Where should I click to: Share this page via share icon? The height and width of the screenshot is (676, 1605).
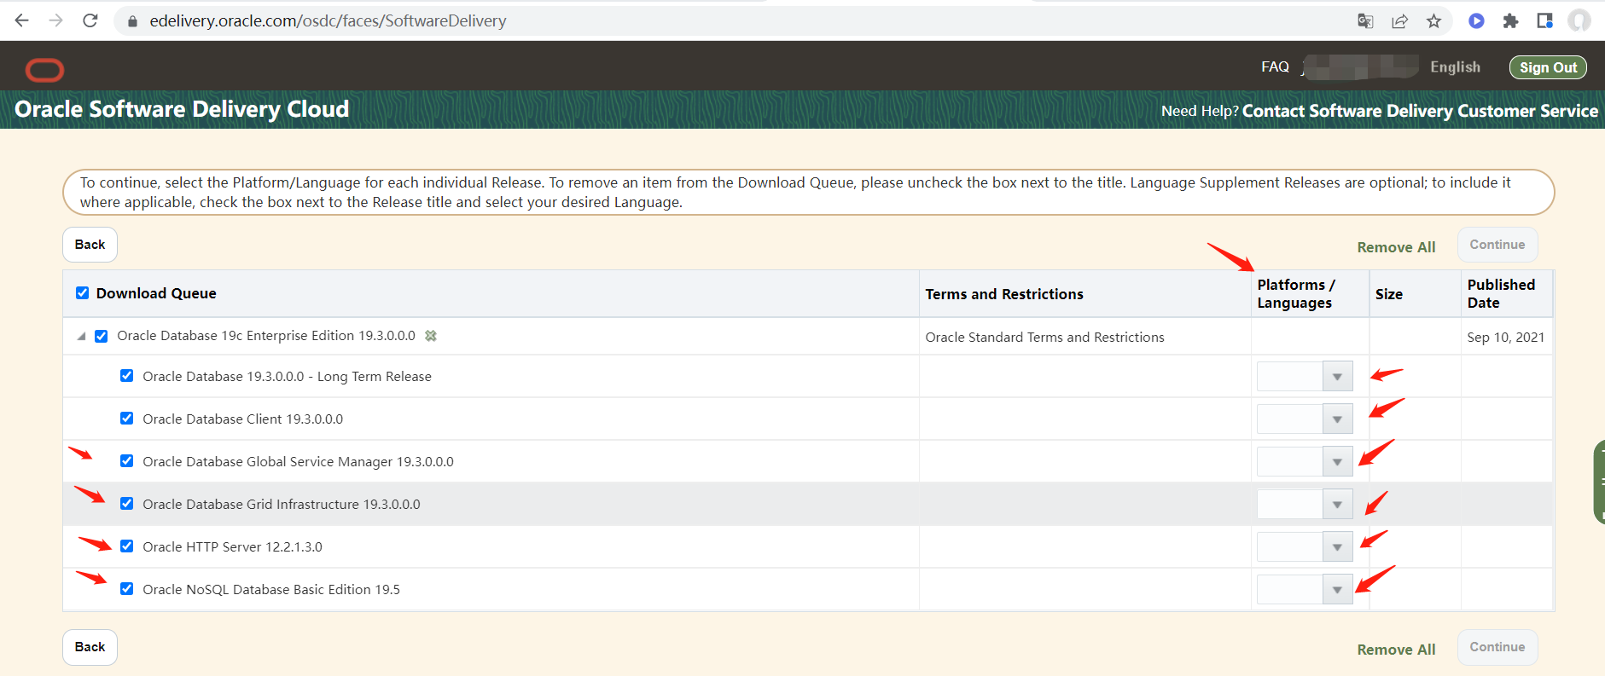pyautogui.click(x=1399, y=21)
